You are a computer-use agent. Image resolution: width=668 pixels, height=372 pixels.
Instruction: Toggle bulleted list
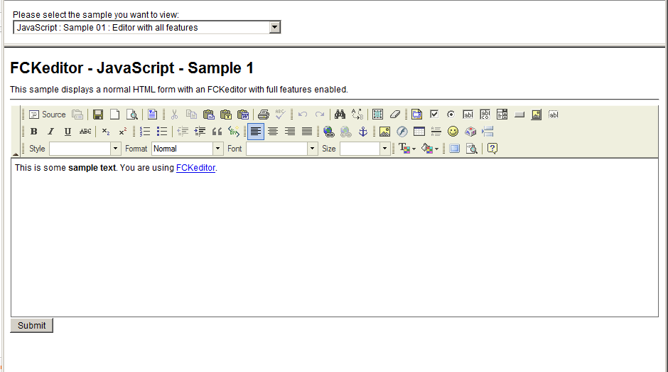pyautogui.click(x=162, y=132)
